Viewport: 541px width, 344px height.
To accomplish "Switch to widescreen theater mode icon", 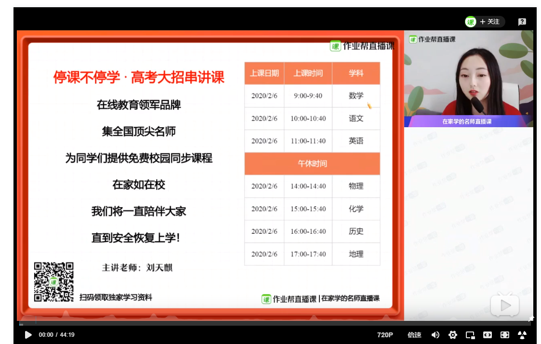I will point(487,335).
